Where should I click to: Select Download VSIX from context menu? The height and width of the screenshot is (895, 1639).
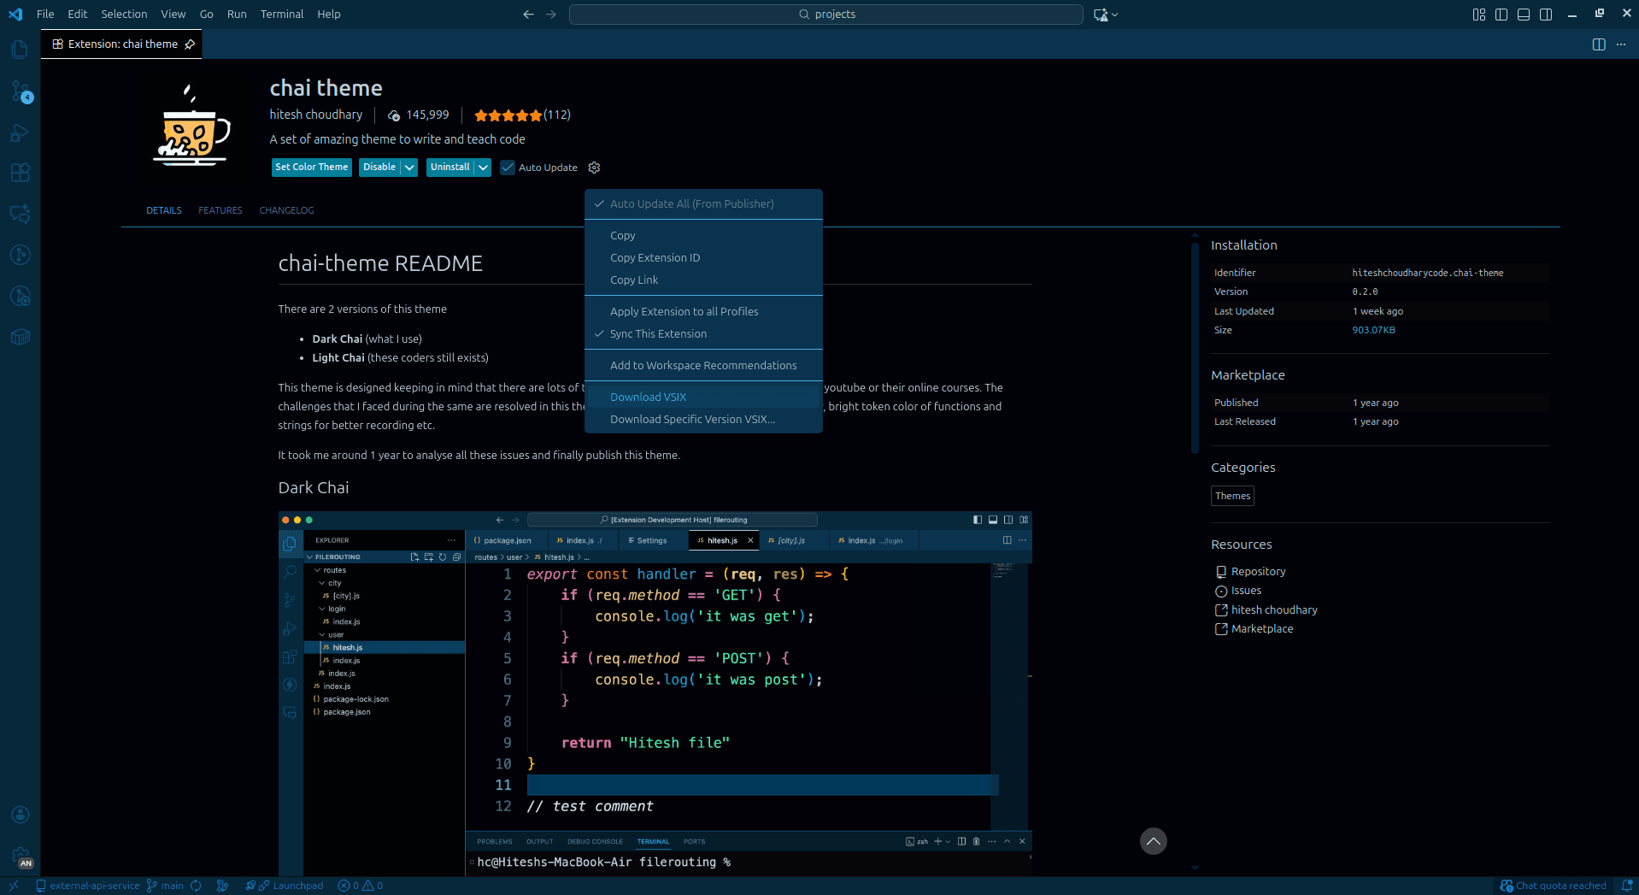coord(703,397)
